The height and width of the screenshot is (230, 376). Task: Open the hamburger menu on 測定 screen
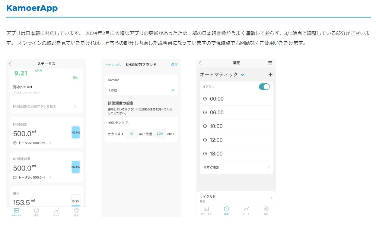pos(270,63)
